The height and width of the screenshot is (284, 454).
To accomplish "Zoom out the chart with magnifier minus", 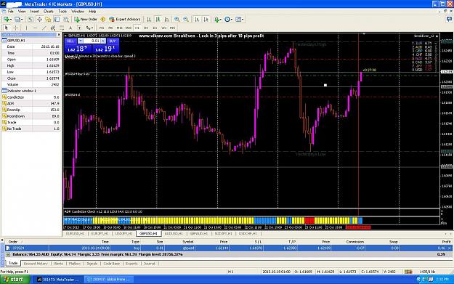I will coord(186,20).
